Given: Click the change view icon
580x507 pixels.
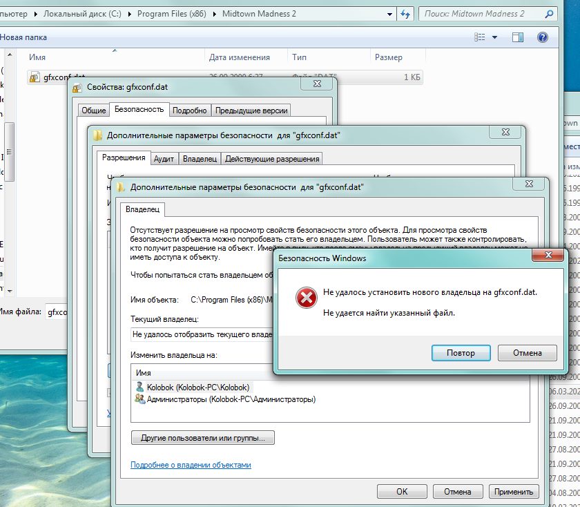Looking at the screenshot, I should pyautogui.click(x=479, y=37).
